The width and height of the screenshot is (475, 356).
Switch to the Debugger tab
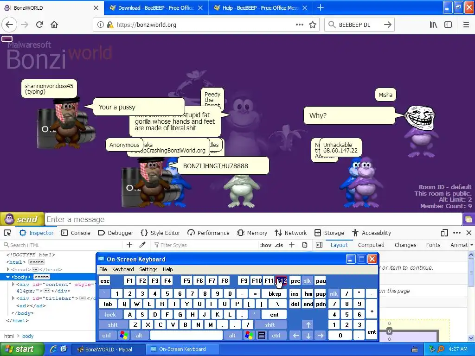click(116, 233)
